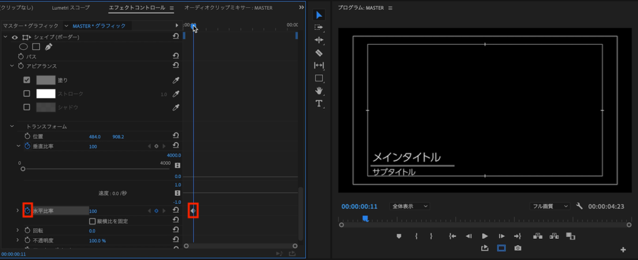Toggle visibility eye of シェイプ(ボーダー)

15,37
